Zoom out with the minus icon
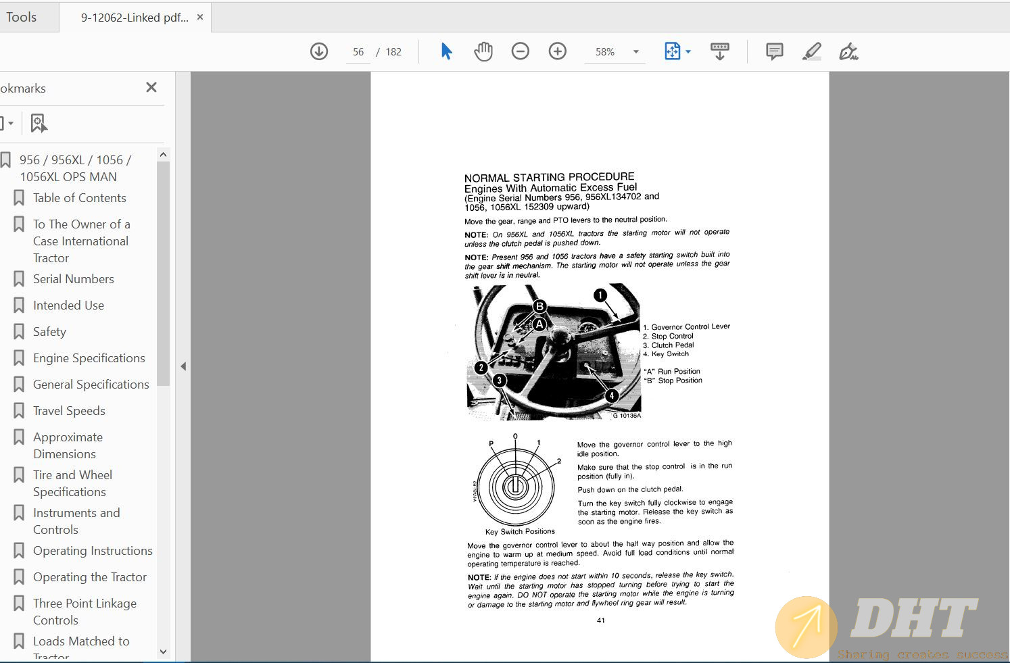The width and height of the screenshot is (1010, 663). click(x=520, y=51)
